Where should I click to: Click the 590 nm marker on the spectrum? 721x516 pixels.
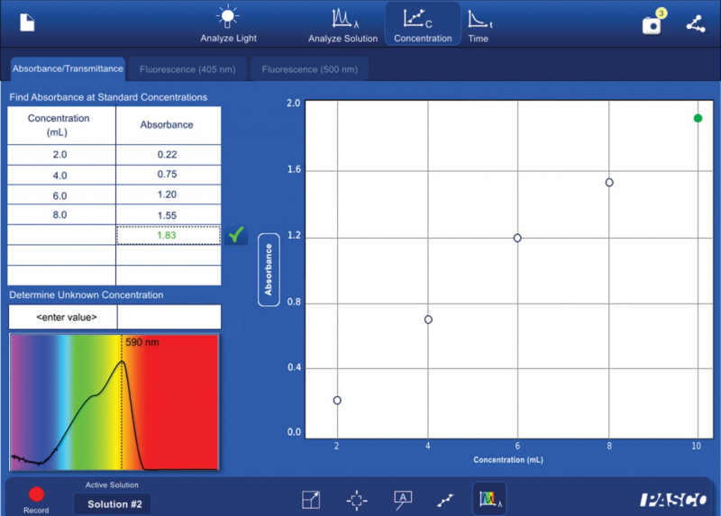pyautogui.click(x=122, y=343)
